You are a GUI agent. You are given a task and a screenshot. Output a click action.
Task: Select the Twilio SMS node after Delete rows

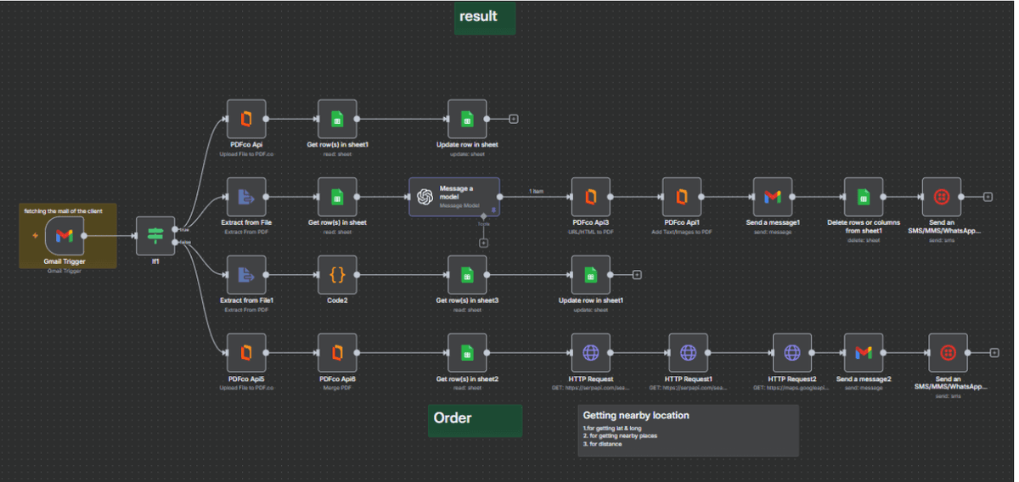point(941,197)
